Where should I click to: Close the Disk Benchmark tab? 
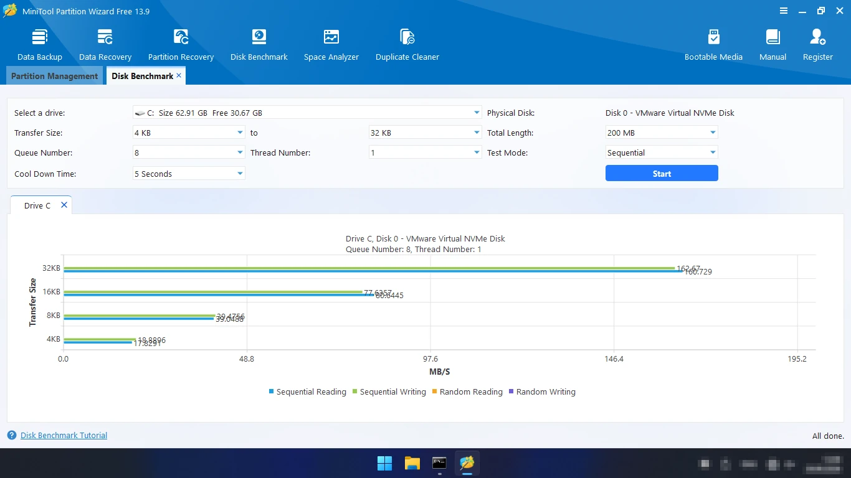(x=179, y=75)
